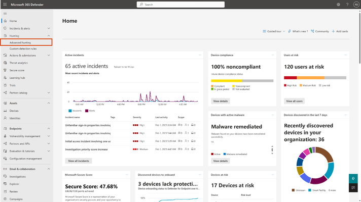
Task: Collapse the Hunting section chevron
Action: tap(49, 36)
